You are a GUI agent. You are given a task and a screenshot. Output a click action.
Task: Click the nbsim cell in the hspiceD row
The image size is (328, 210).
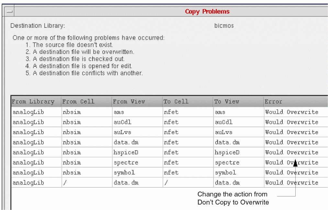[72, 152]
